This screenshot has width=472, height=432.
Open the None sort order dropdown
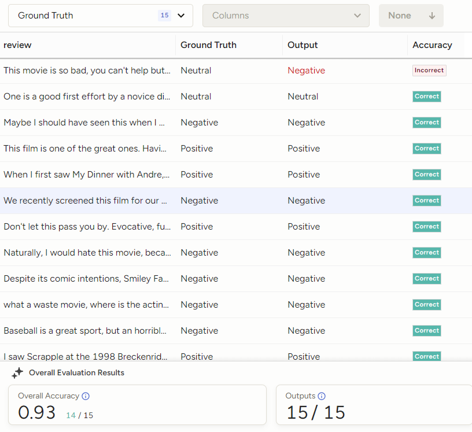pos(411,16)
